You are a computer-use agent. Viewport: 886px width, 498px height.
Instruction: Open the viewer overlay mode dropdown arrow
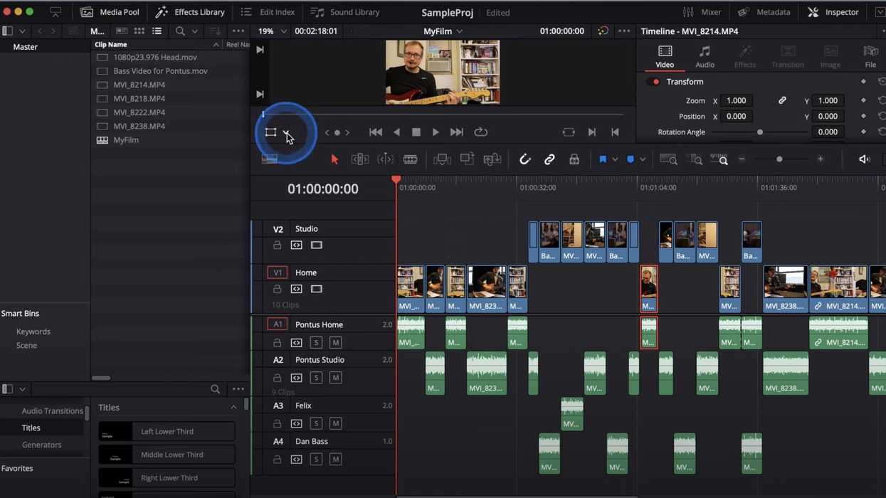(286, 132)
